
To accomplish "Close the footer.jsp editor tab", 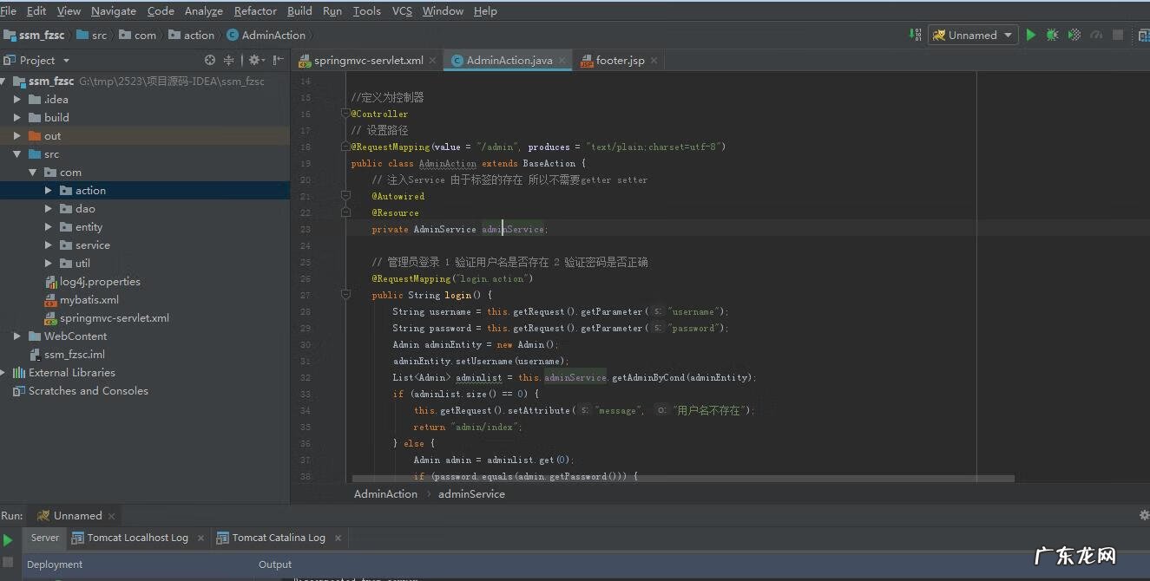I will 654,61.
